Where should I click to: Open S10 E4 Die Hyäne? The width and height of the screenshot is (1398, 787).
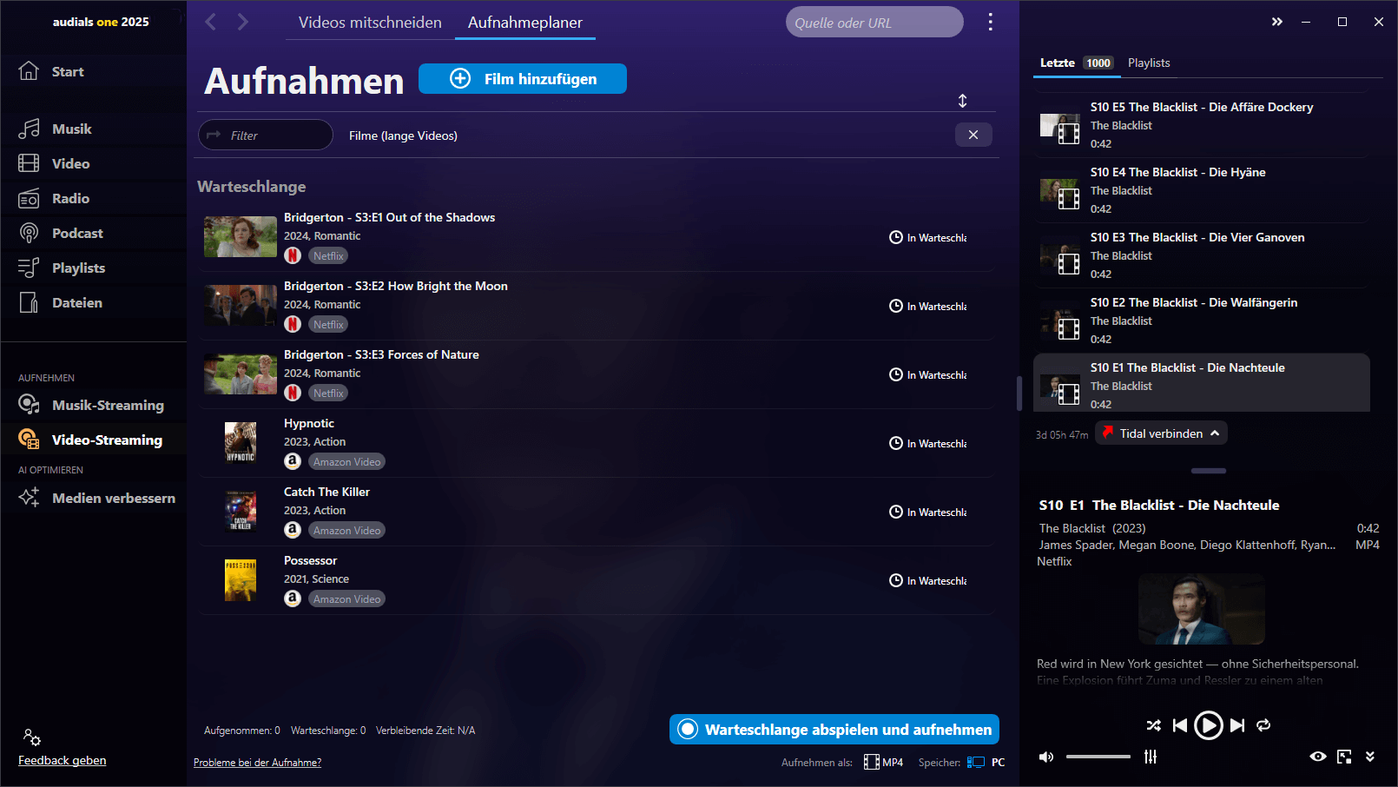point(1202,190)
